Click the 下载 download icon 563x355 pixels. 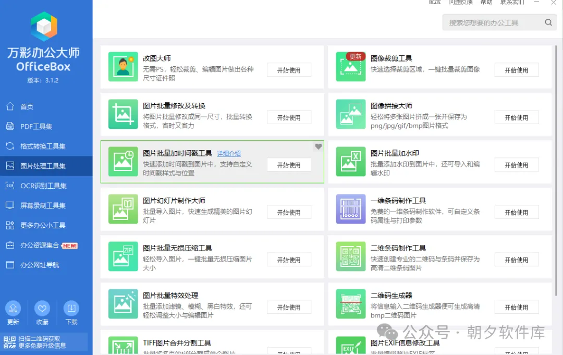(x=71, y=308)
